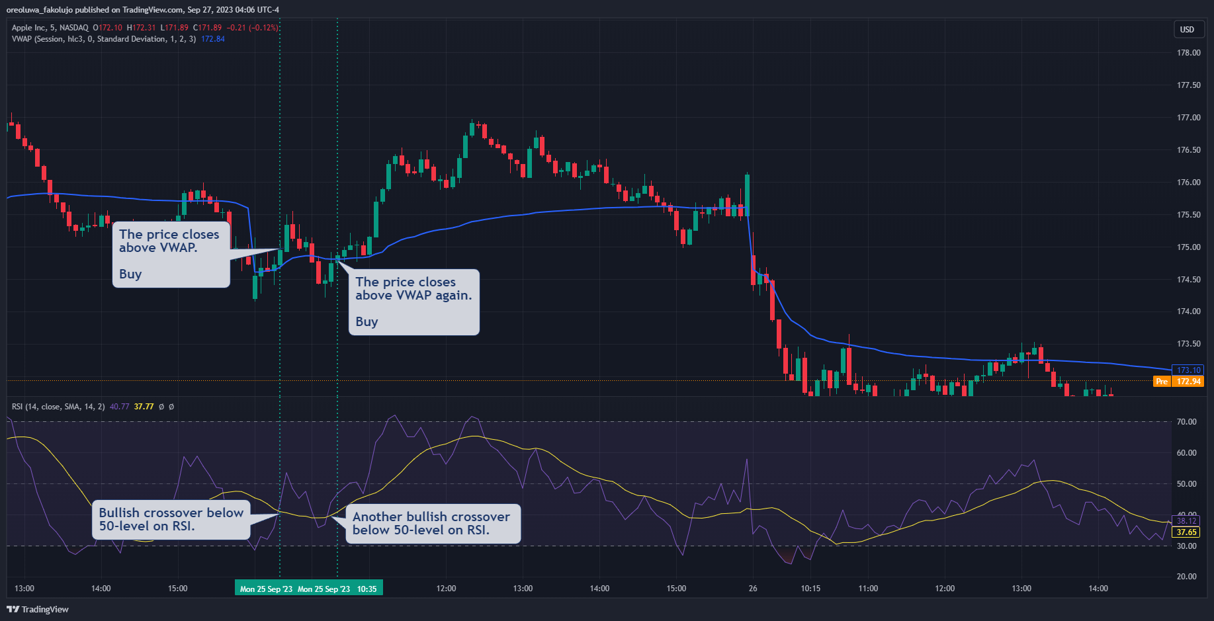Click the first ∅ icon in the RSI legend
The width and height of the screenshot is (1214, 621).
point(161,407)
